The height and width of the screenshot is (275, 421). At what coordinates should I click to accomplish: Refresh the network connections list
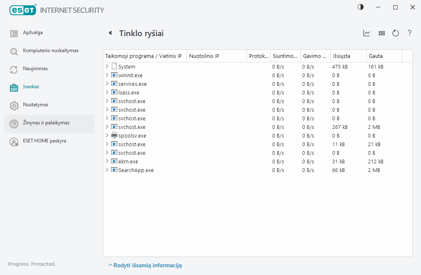[x=396, y=33]
